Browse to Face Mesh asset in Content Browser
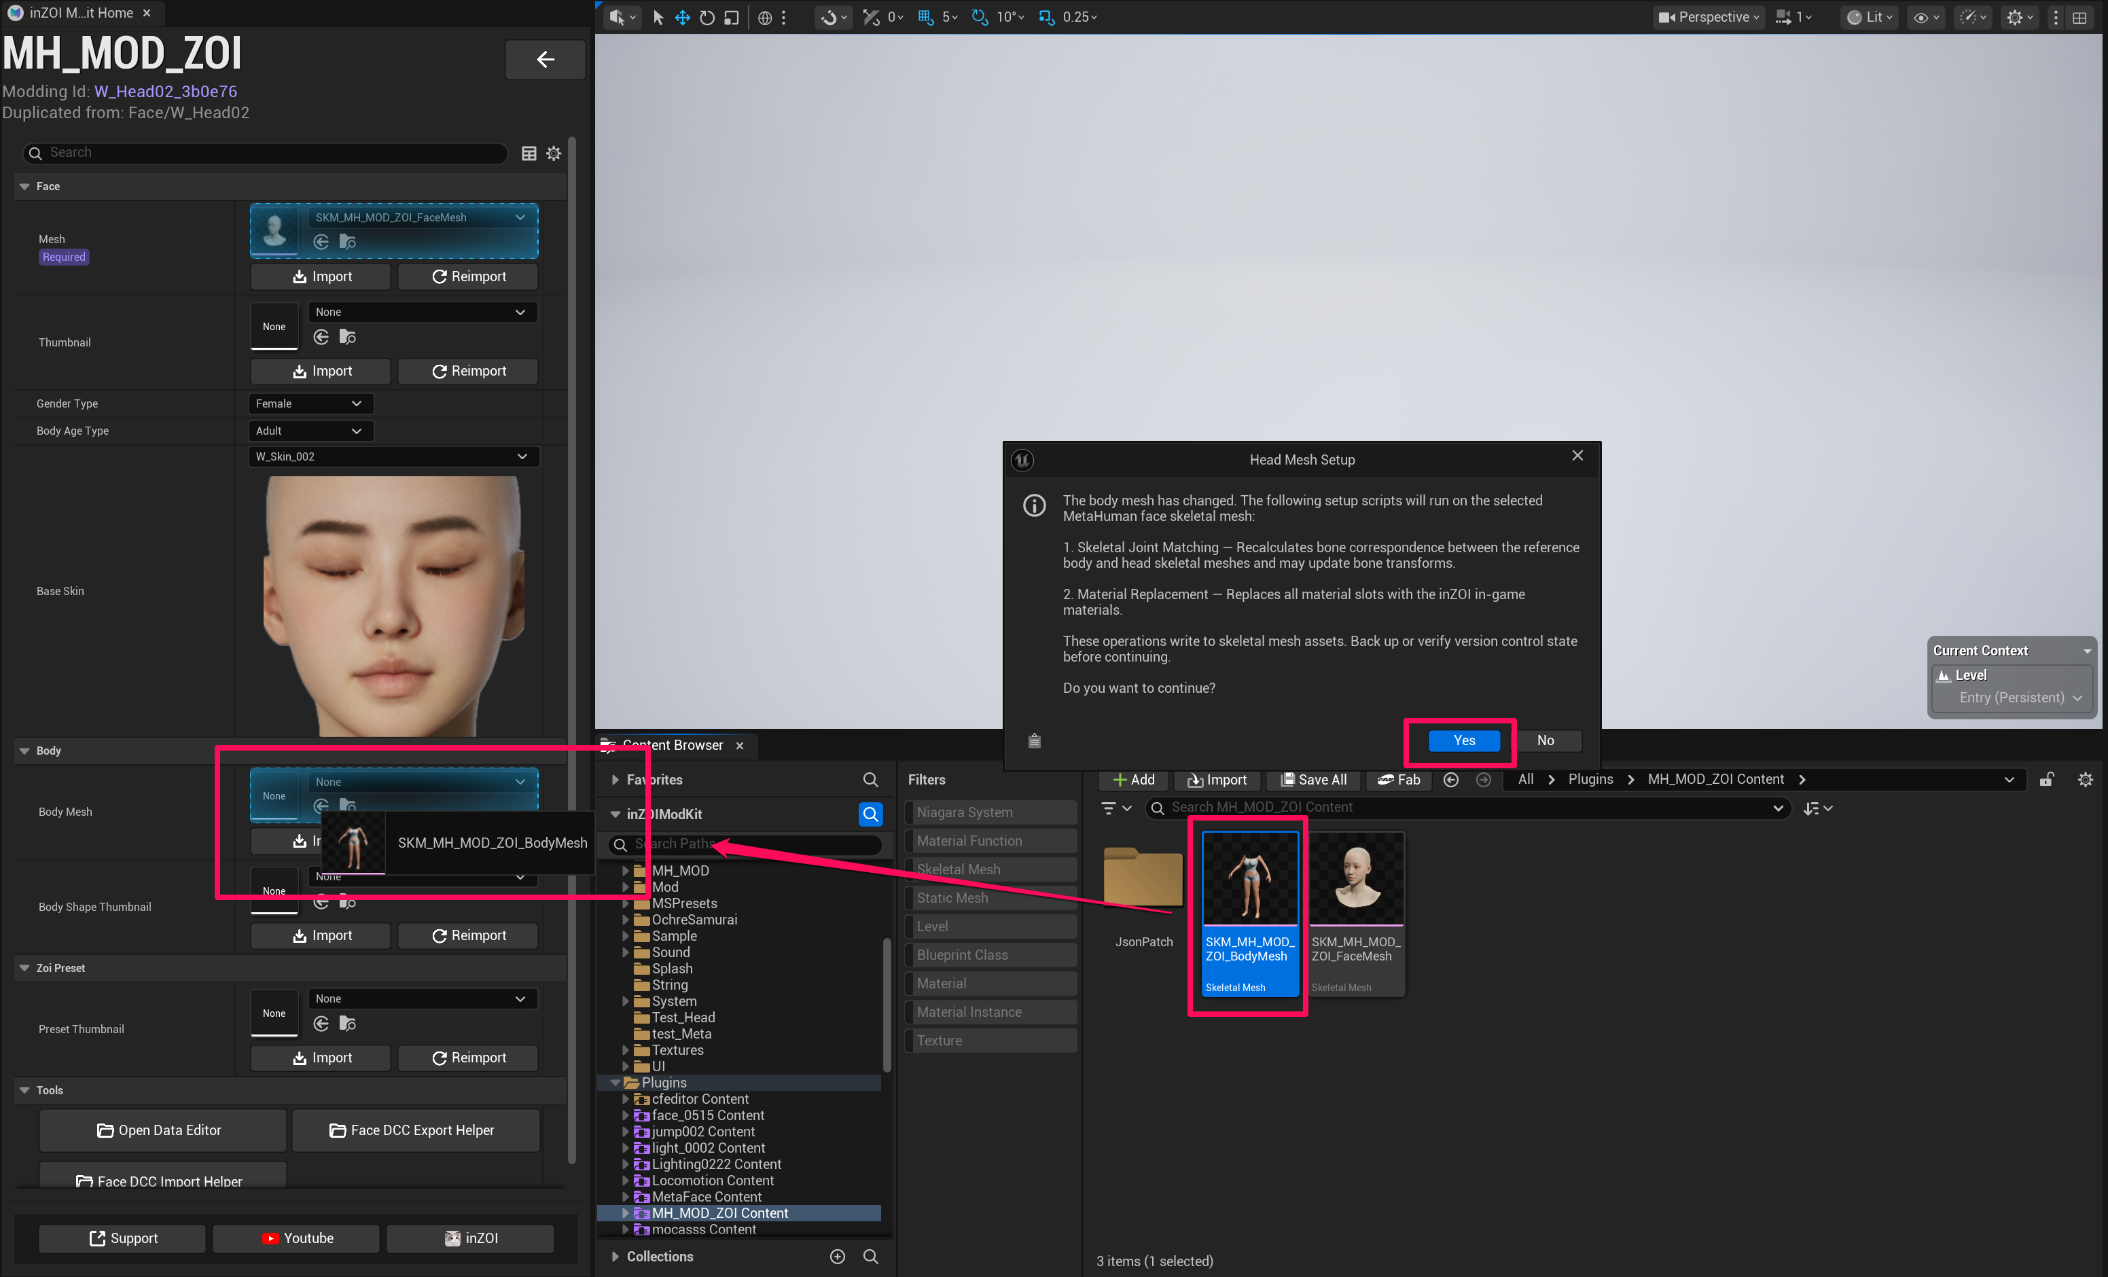The height and width of the screenshot is (1277, 2108). (x=347, y=242)
